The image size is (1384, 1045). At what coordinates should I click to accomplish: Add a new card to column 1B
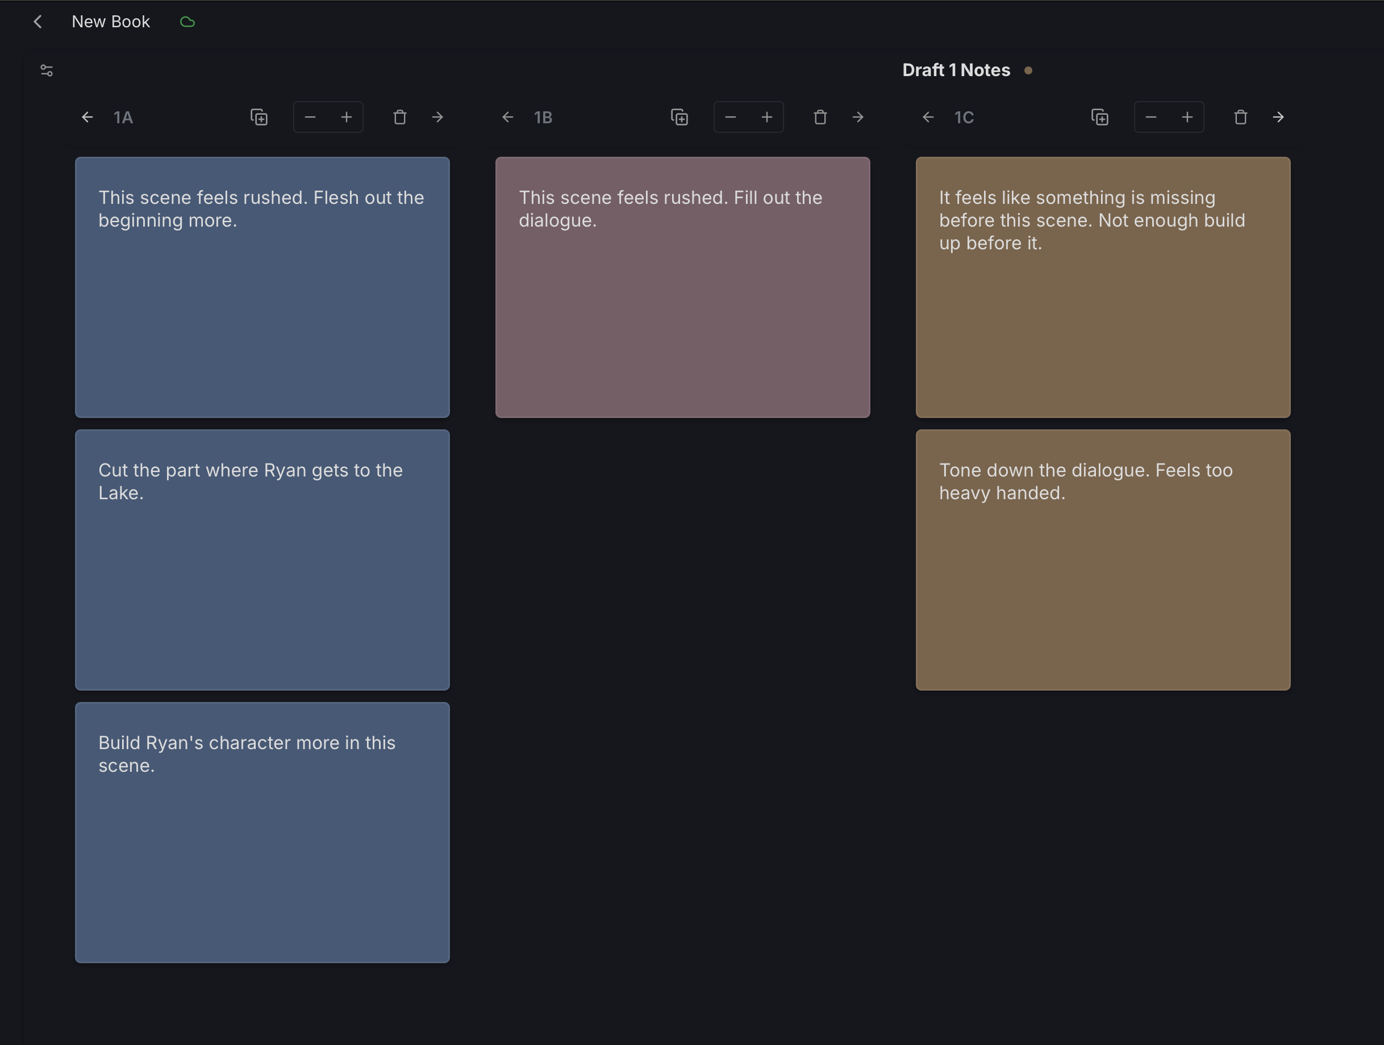pyautogui.click(x=680, y=118)
